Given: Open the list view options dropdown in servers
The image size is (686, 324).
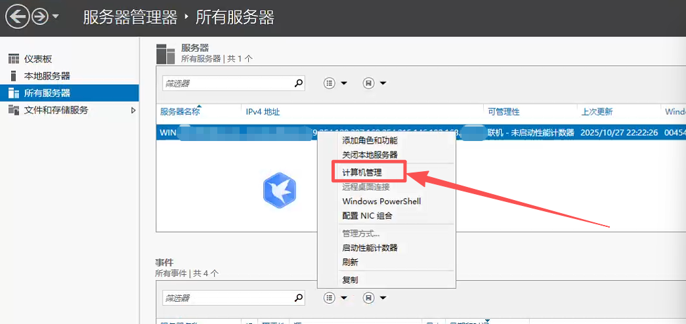Looking at the screenshot, I should coord(335,83).
